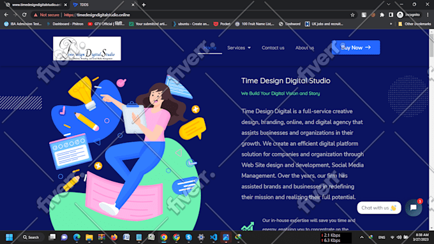
Task: Open the chat widget icon
Action: 414,208
